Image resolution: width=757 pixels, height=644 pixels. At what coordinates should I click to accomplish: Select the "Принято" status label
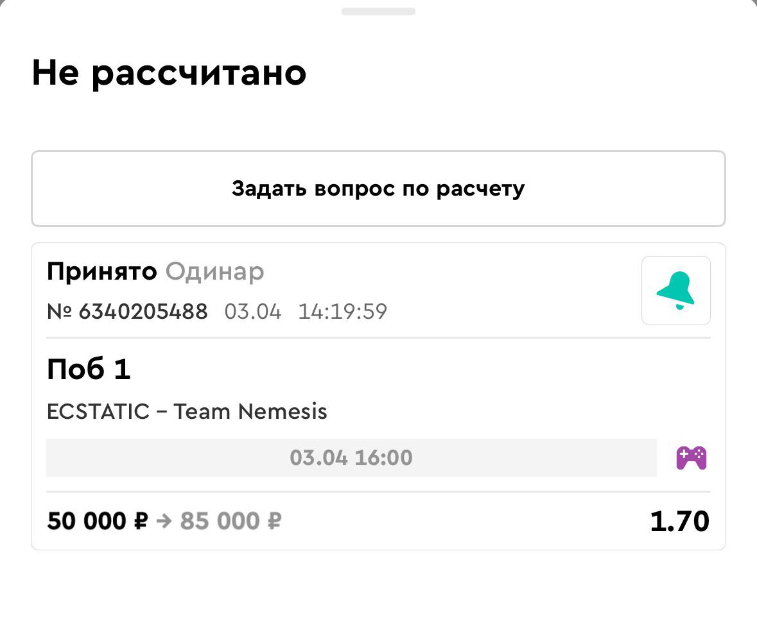click(x=101, y=272)
